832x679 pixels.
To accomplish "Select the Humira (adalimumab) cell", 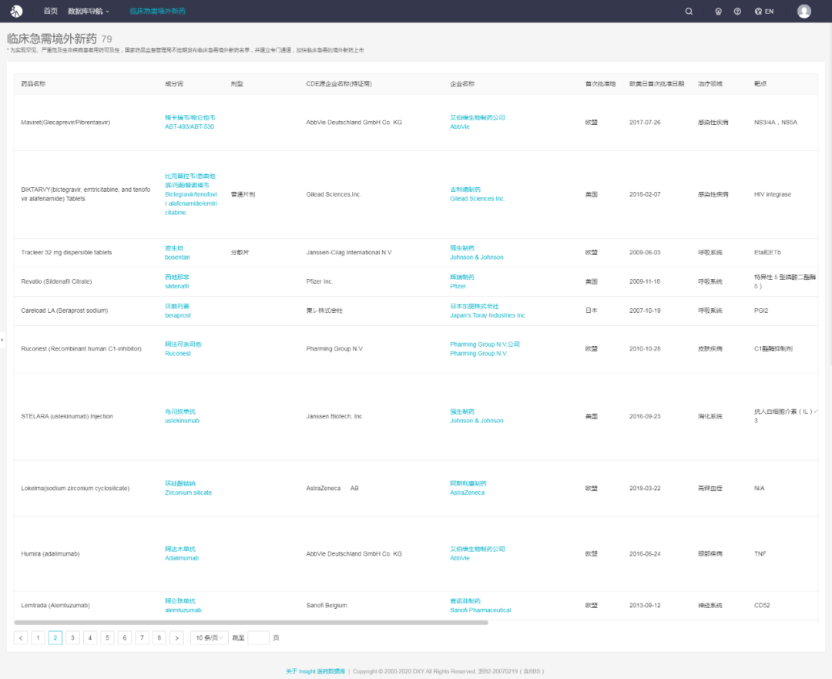I will pyautogui.click(x=50, y=553).
